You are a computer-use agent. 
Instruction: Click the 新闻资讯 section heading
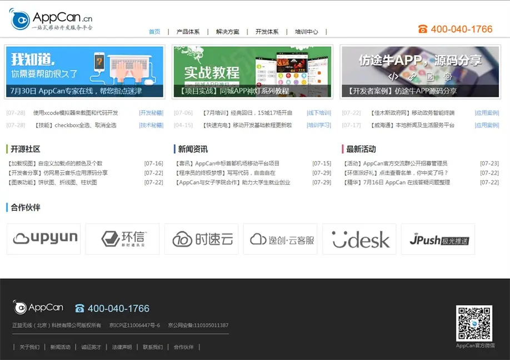pos(193,149)
